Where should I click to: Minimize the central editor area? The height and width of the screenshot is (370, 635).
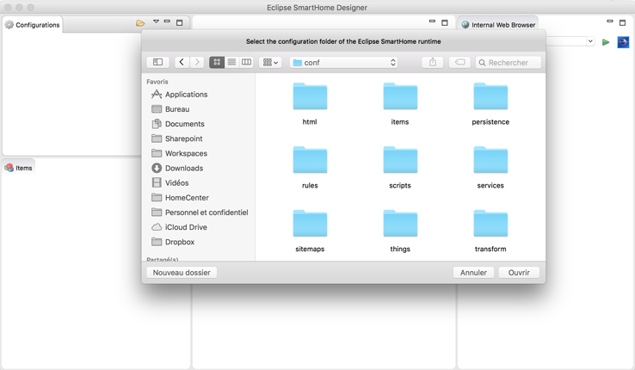(x=432, y=21)
